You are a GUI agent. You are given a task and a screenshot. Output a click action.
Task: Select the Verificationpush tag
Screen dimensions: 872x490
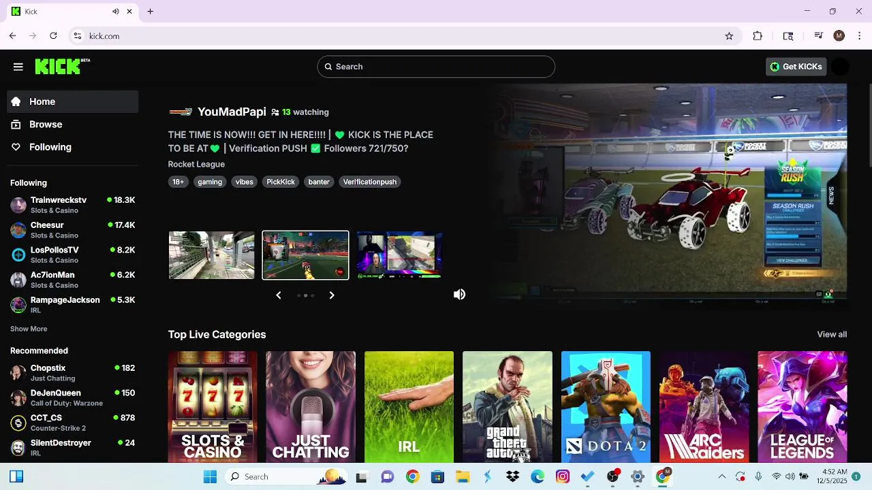tap(370, 182)
